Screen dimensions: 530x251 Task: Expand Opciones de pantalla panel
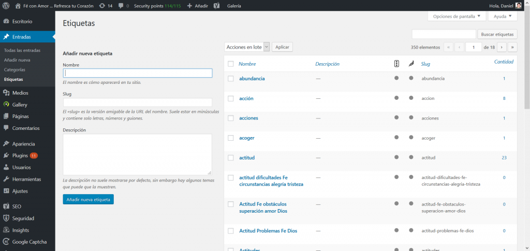click(457, 17)
